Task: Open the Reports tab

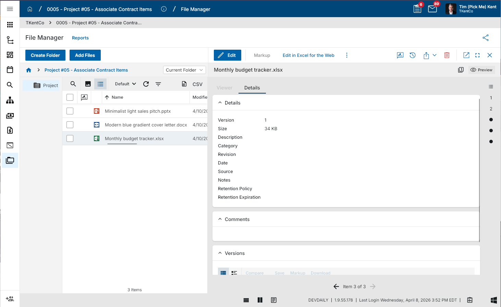Action: coord(80,38)
